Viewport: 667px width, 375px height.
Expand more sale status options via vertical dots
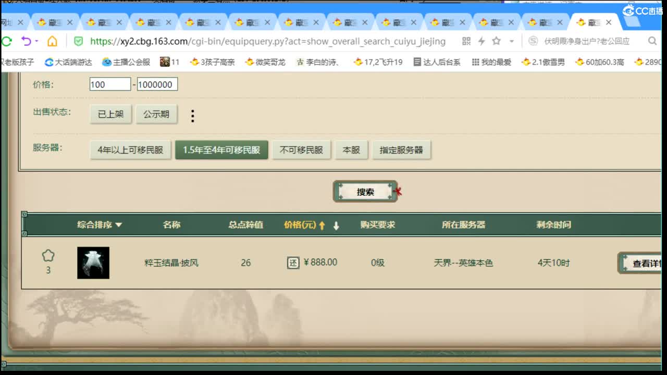coord(192,116)
